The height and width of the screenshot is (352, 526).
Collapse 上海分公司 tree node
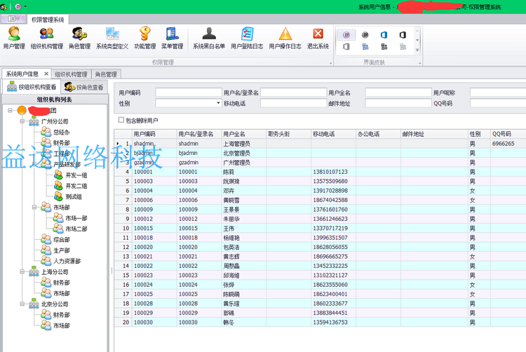pos(22,271)
